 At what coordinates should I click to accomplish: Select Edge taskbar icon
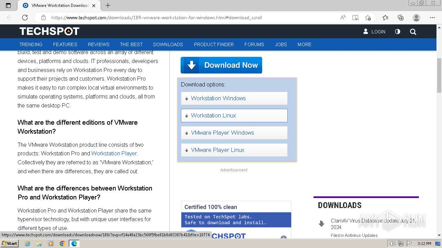tap(74, 244)
